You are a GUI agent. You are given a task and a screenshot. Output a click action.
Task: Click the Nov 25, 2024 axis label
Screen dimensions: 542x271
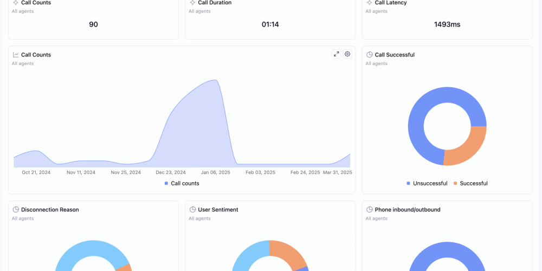[x=126, y=172]
